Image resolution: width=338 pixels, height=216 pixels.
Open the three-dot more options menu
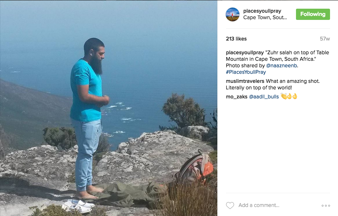(x=326, y=206)
